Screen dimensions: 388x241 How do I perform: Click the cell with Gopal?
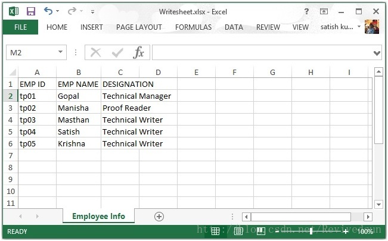click(x=79, y=96)
